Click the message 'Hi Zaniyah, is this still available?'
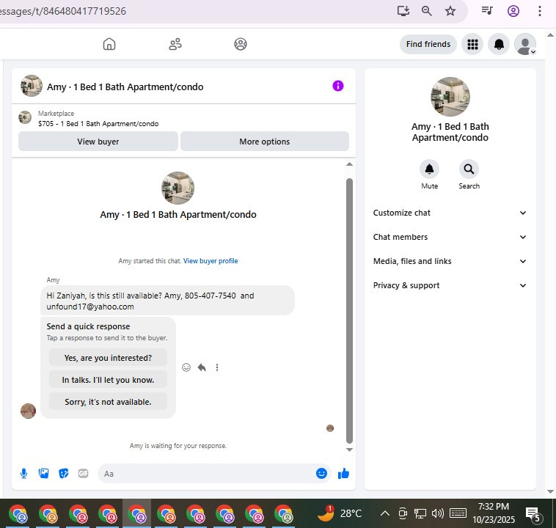 pos(167,301)
